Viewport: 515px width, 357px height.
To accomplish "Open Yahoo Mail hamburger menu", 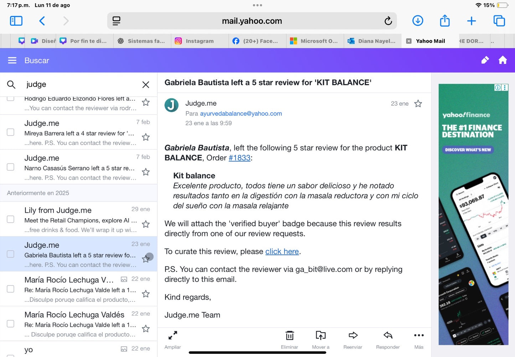I will click(x=12, y=61).
